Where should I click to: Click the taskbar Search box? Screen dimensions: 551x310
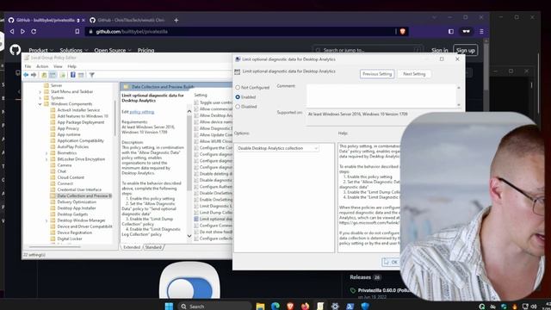214,307
